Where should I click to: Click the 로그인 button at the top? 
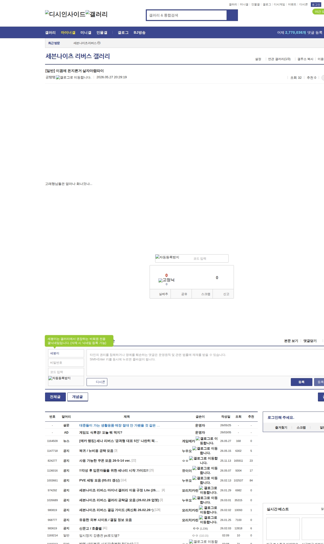click(x=316, y=5)
